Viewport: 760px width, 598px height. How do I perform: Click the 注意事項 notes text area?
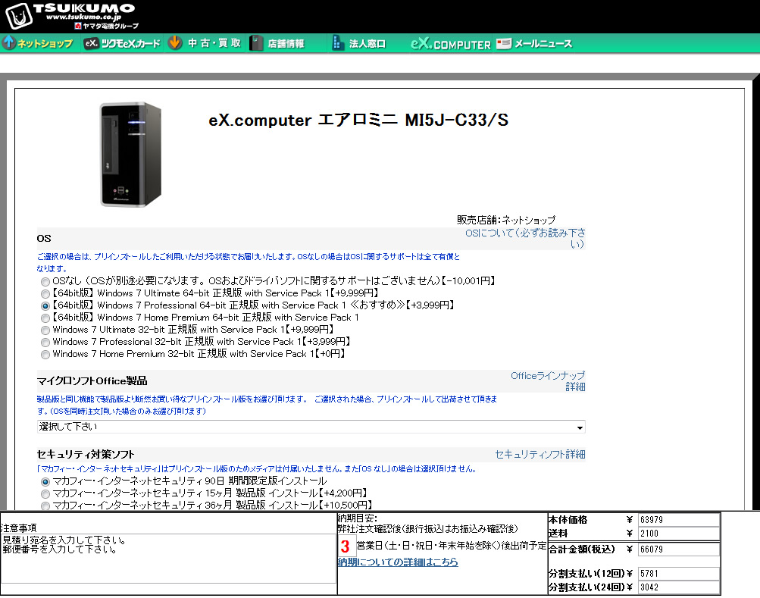168,559
